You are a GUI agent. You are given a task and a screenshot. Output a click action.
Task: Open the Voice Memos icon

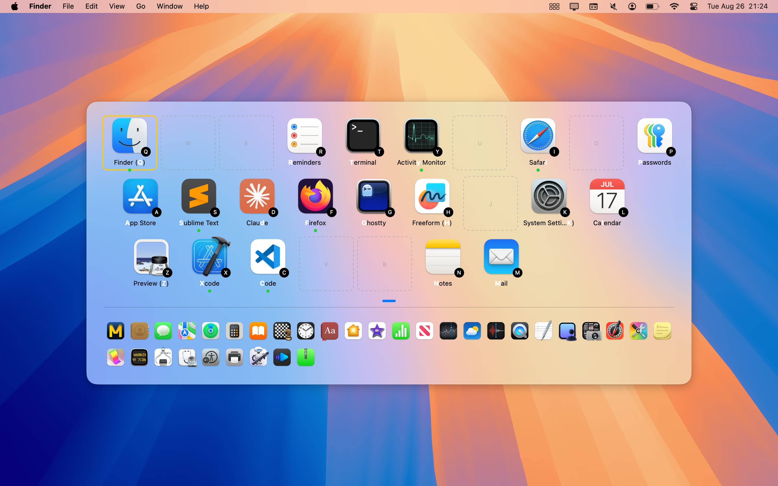click(496, 331)
